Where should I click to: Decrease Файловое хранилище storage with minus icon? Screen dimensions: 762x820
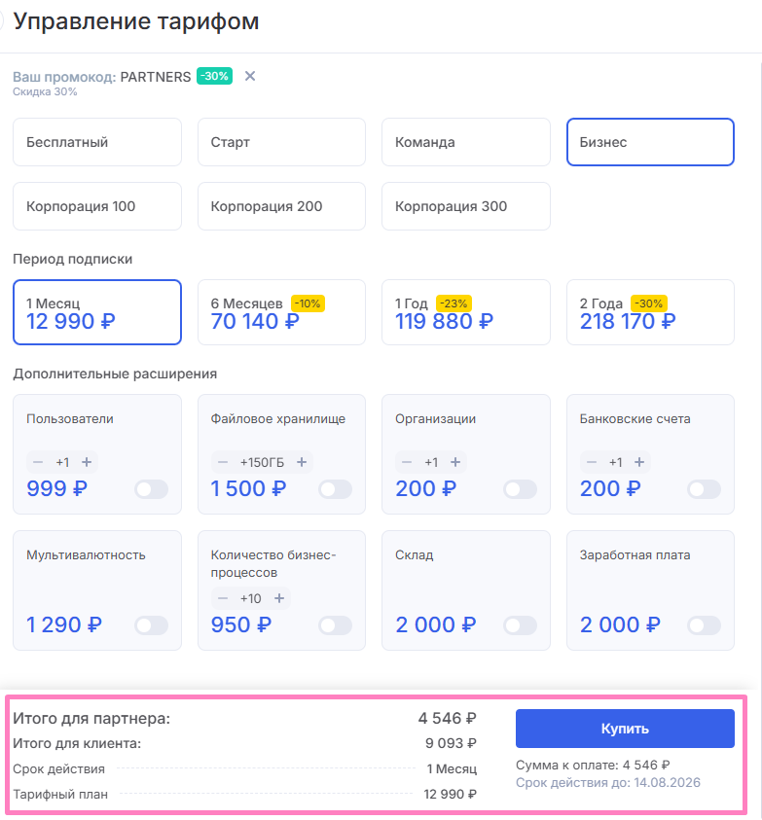click(223, 462)
